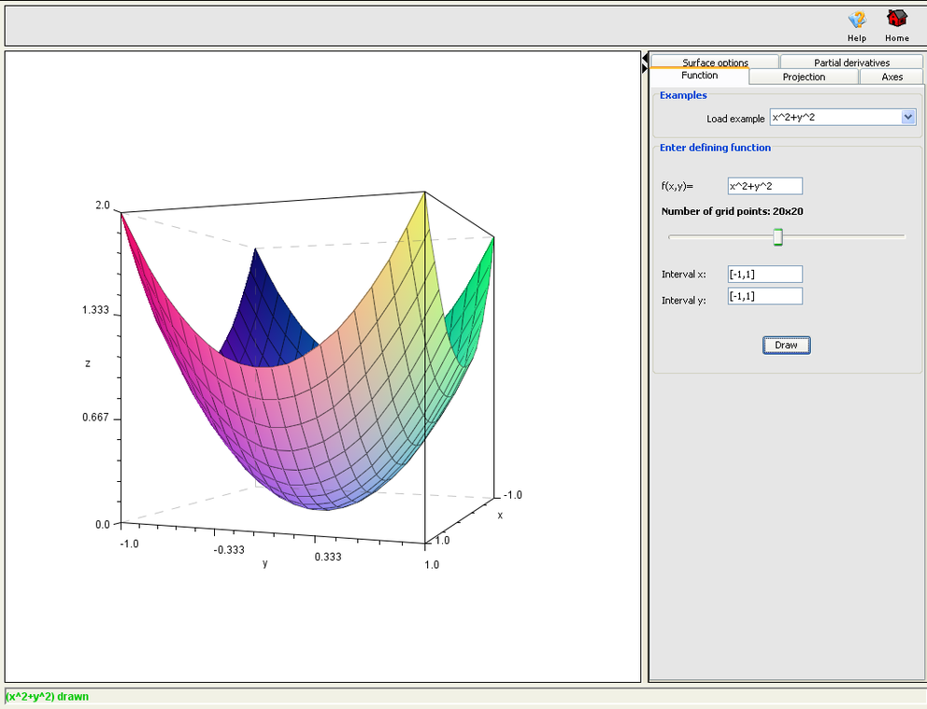Screen dimensions: 927x709
Task: Select the Function tab
Action: pyautogui.click(x=699, y=76)
